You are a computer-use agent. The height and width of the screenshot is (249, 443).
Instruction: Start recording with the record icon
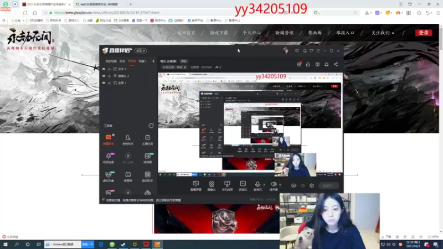tap(294, 185)
